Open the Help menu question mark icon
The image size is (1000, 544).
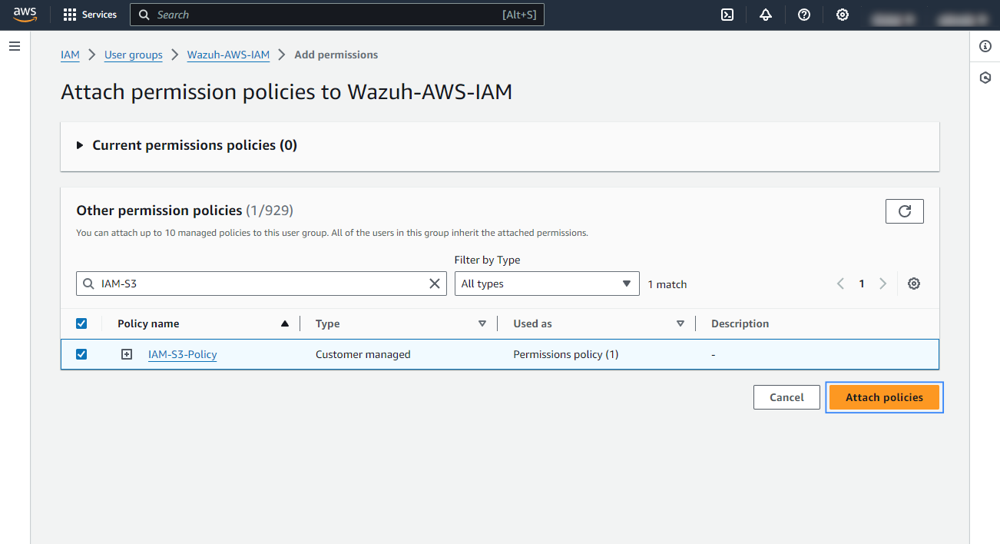click(x=803, y=15)
